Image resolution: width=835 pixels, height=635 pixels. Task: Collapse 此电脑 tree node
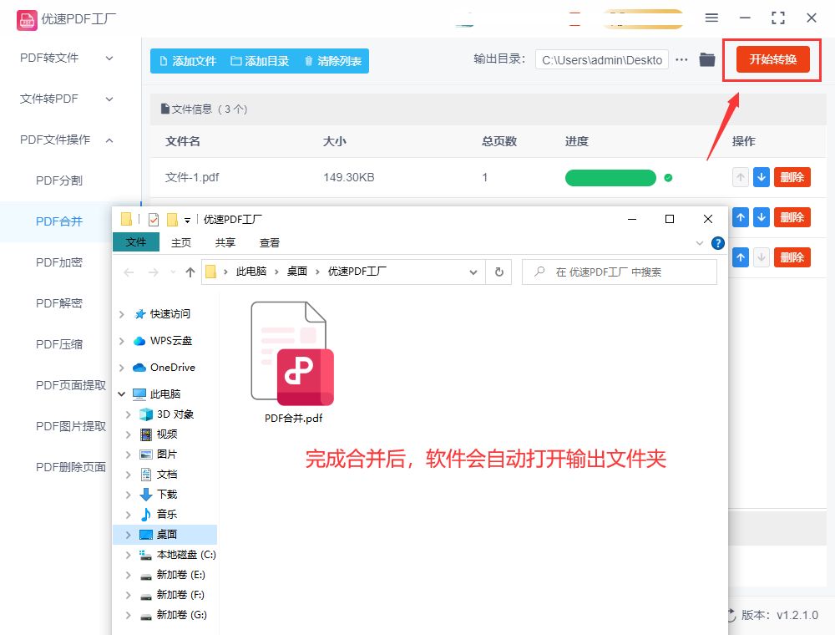(x=122, y=394)
